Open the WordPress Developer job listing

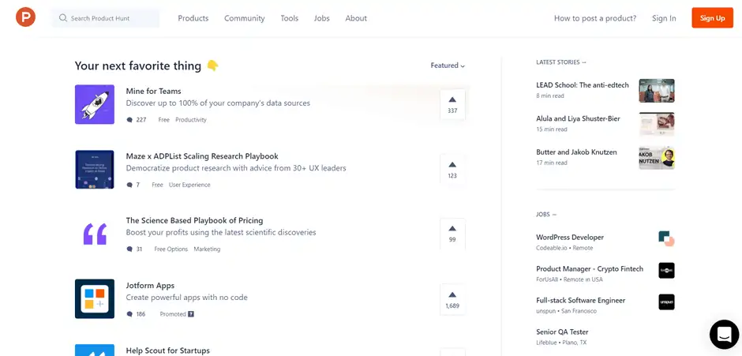(x=570, y=237)
